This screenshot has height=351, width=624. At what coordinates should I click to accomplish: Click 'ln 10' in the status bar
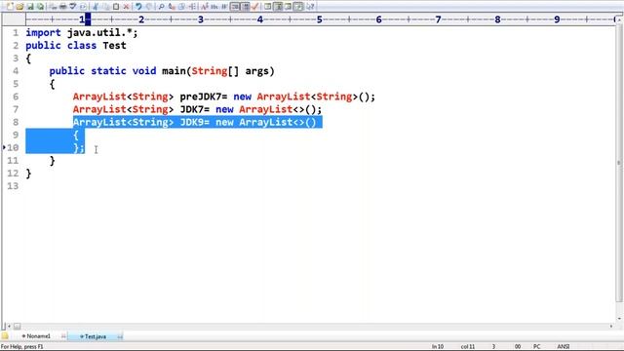438,347
